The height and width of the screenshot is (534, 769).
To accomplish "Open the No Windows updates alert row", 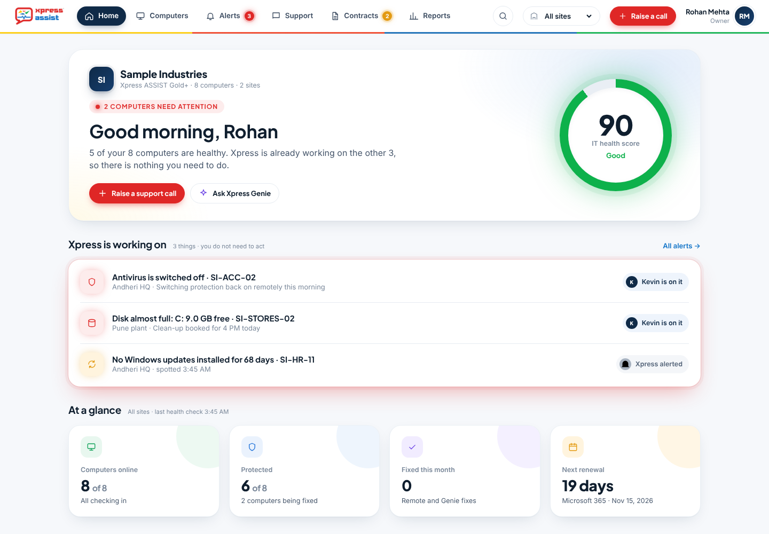I will point(384,364).
